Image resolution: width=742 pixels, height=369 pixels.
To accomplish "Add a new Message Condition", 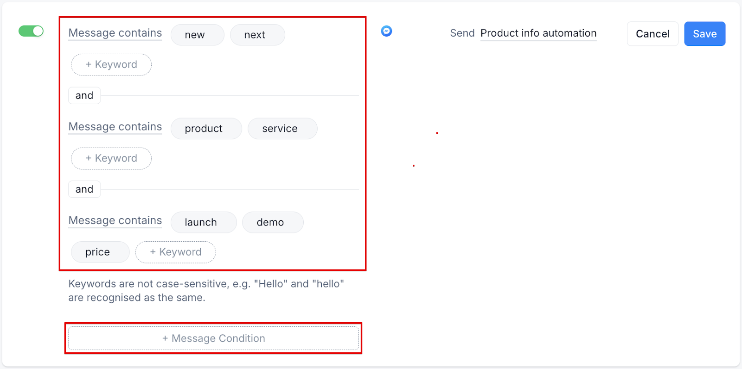I will click(213, 338).
